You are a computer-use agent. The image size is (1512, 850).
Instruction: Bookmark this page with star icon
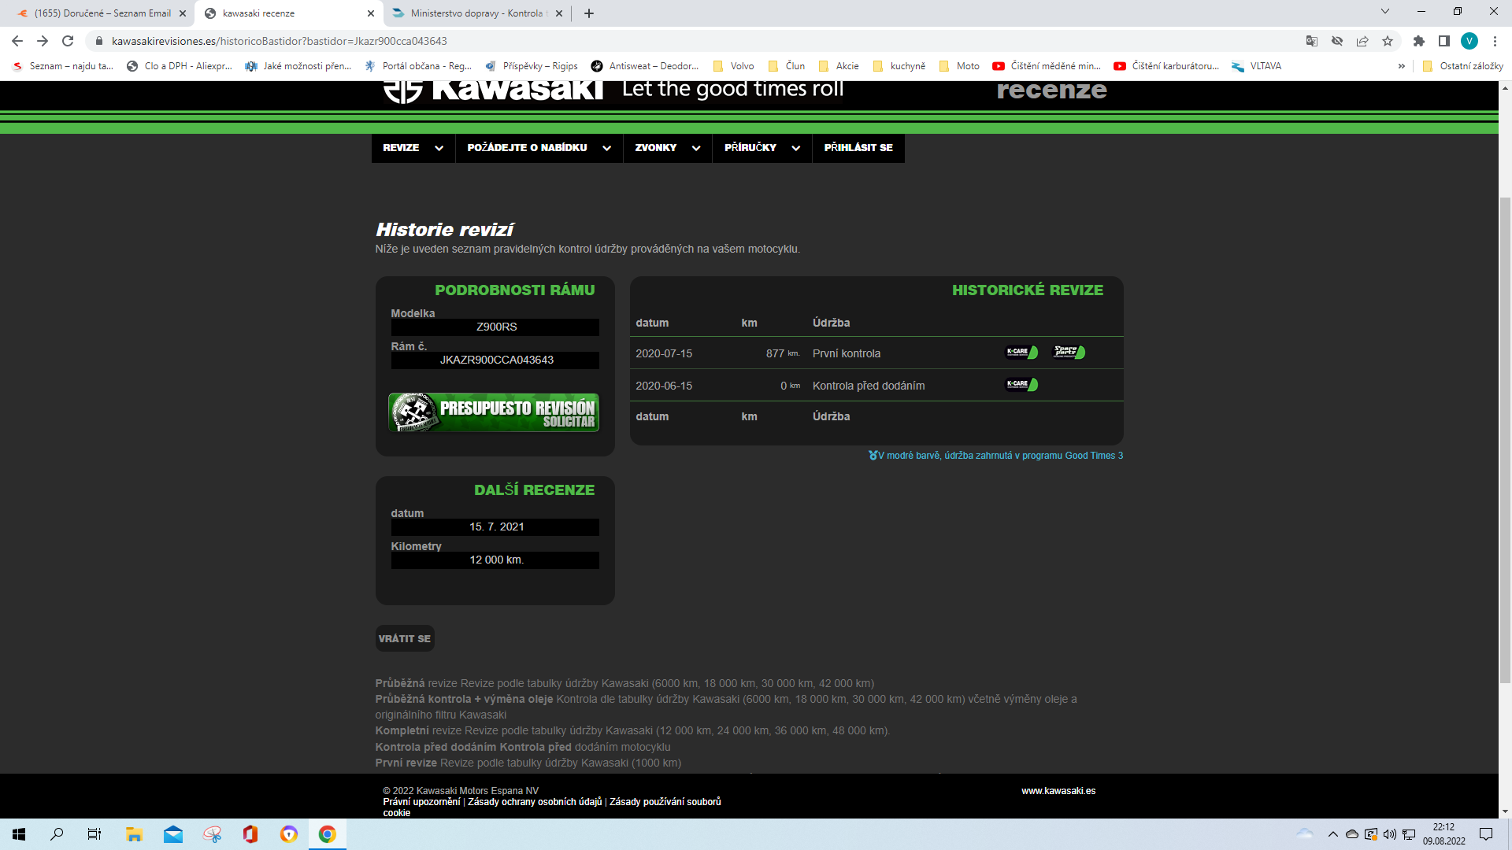[x=1388, y=41]
